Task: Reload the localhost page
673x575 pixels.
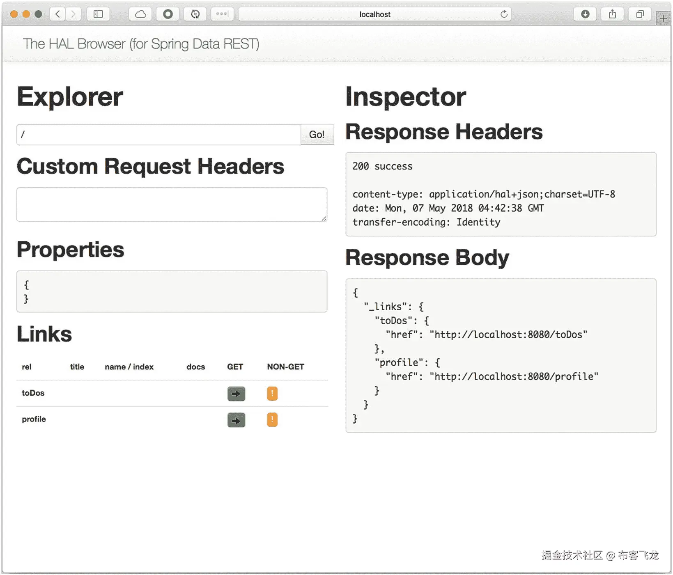Action: point(504,14)
